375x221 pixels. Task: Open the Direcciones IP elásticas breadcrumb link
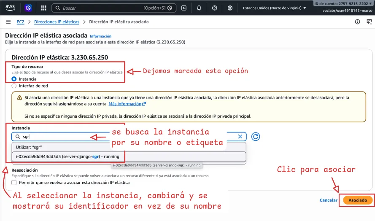point(57,22)
